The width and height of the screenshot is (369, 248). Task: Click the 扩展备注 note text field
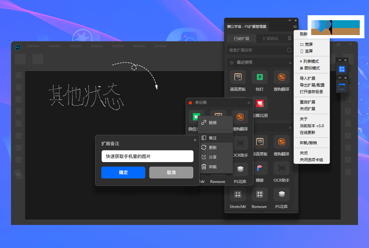click(x=147, y=156)
